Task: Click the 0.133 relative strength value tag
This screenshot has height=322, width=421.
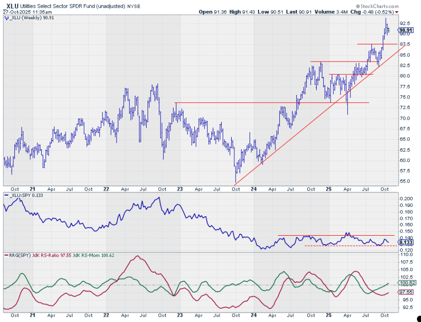Action: coord(405,242)
